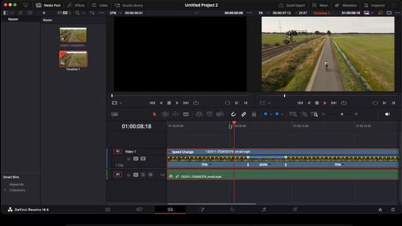Viewport: 402px width, 226px height.
Task: Open the last 75% speed segment dropdown
Action: [344, 164]
